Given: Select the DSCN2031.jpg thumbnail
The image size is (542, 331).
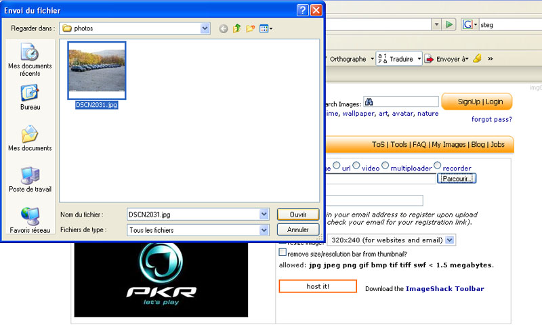Looking at the screenshot, I should point(97,70).
